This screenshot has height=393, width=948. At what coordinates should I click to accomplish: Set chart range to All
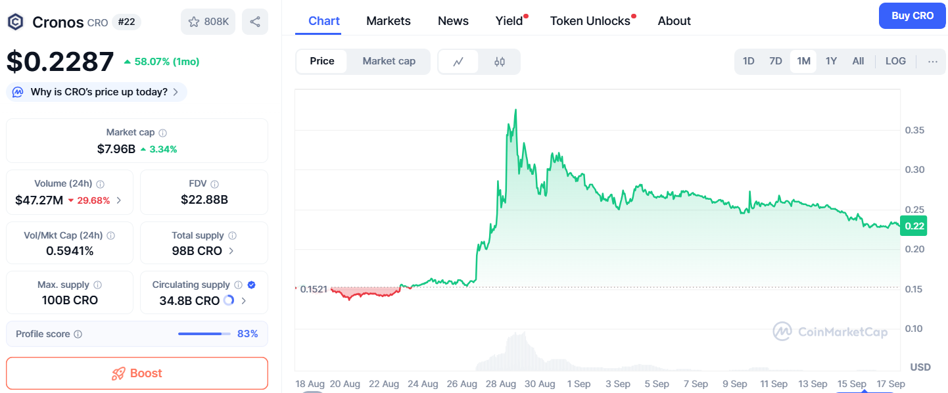pyautogui.click(x=858, y=61)
